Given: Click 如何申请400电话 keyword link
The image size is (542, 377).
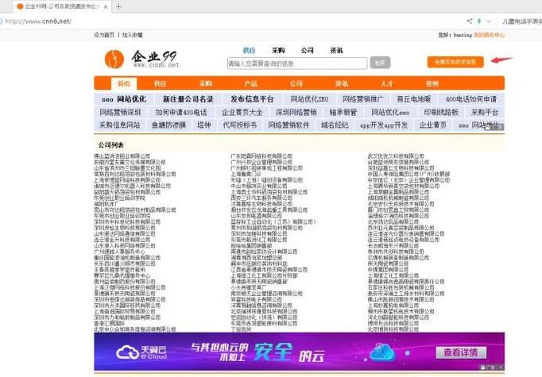Looking at the screenshot, I should tap(181, 113).
